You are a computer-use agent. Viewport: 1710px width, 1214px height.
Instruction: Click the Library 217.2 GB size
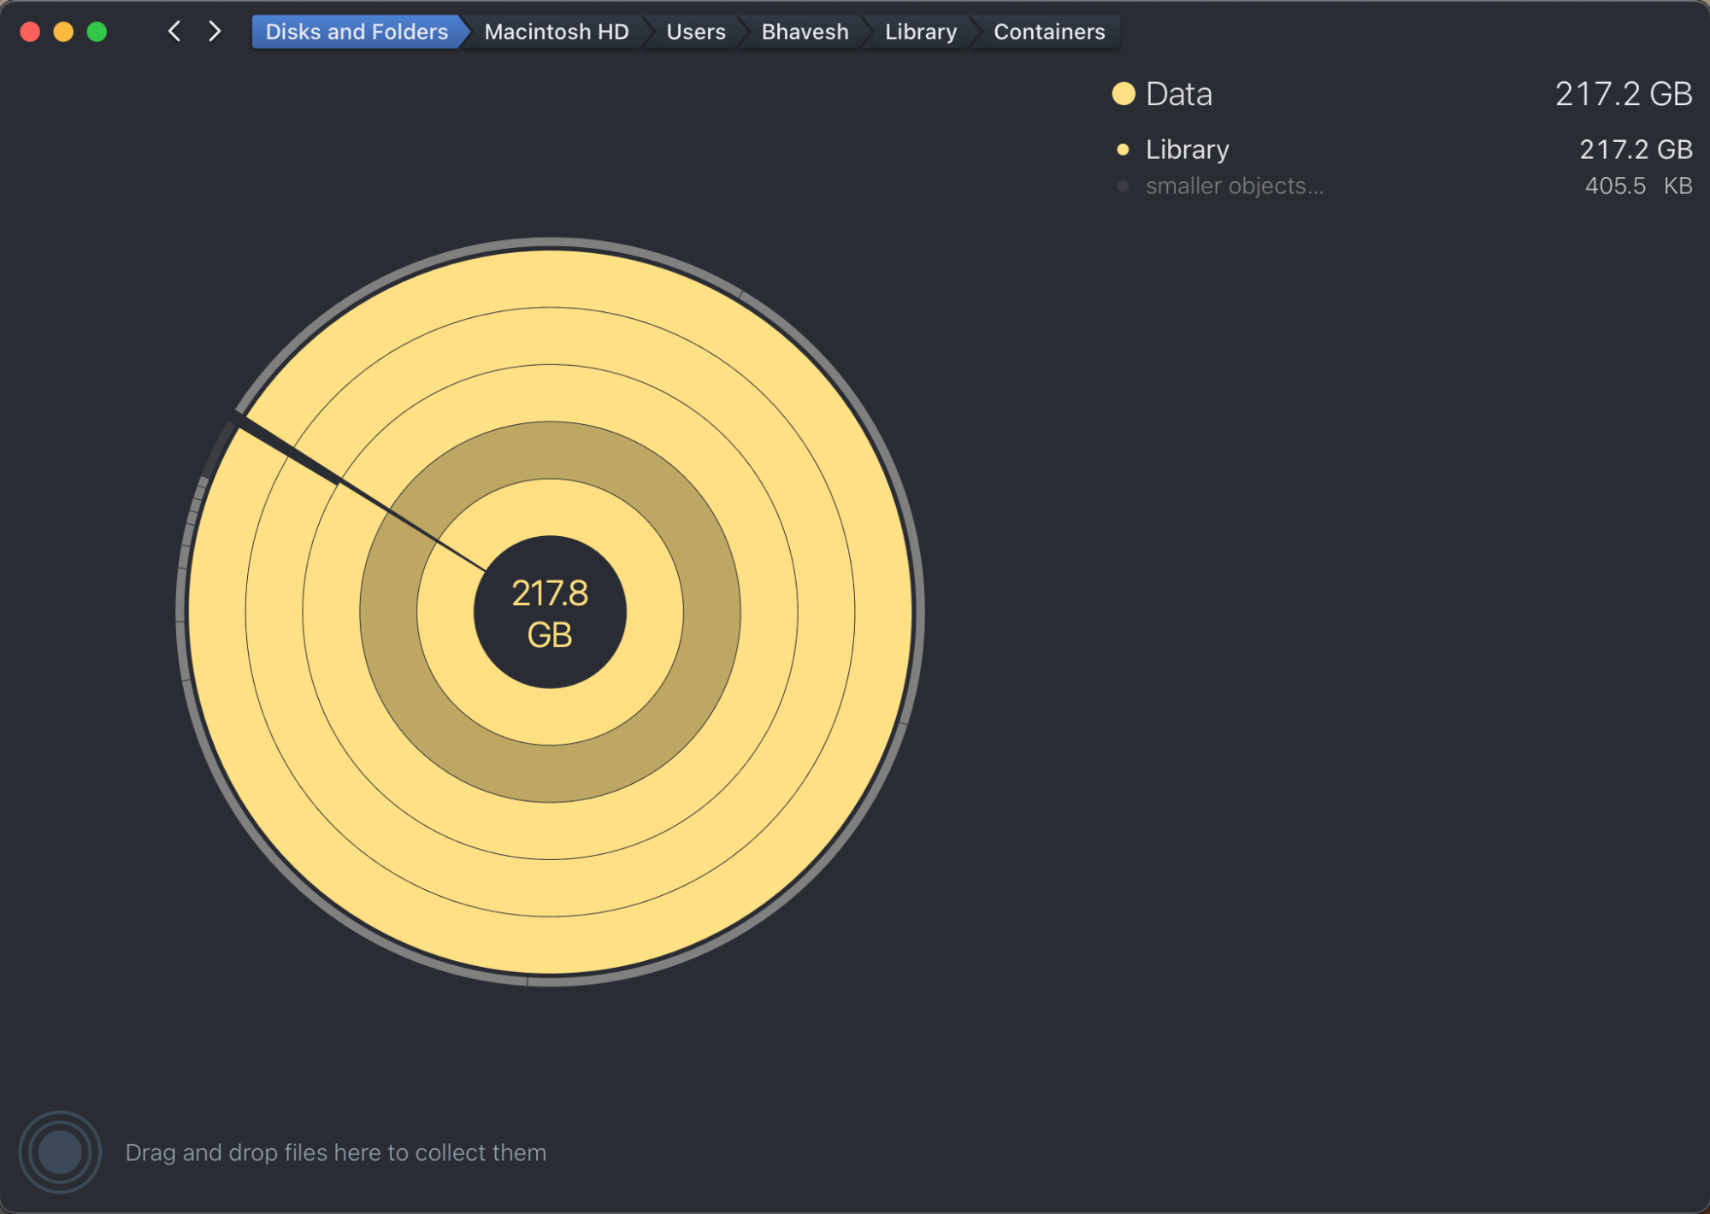[x=1636, y=150]
